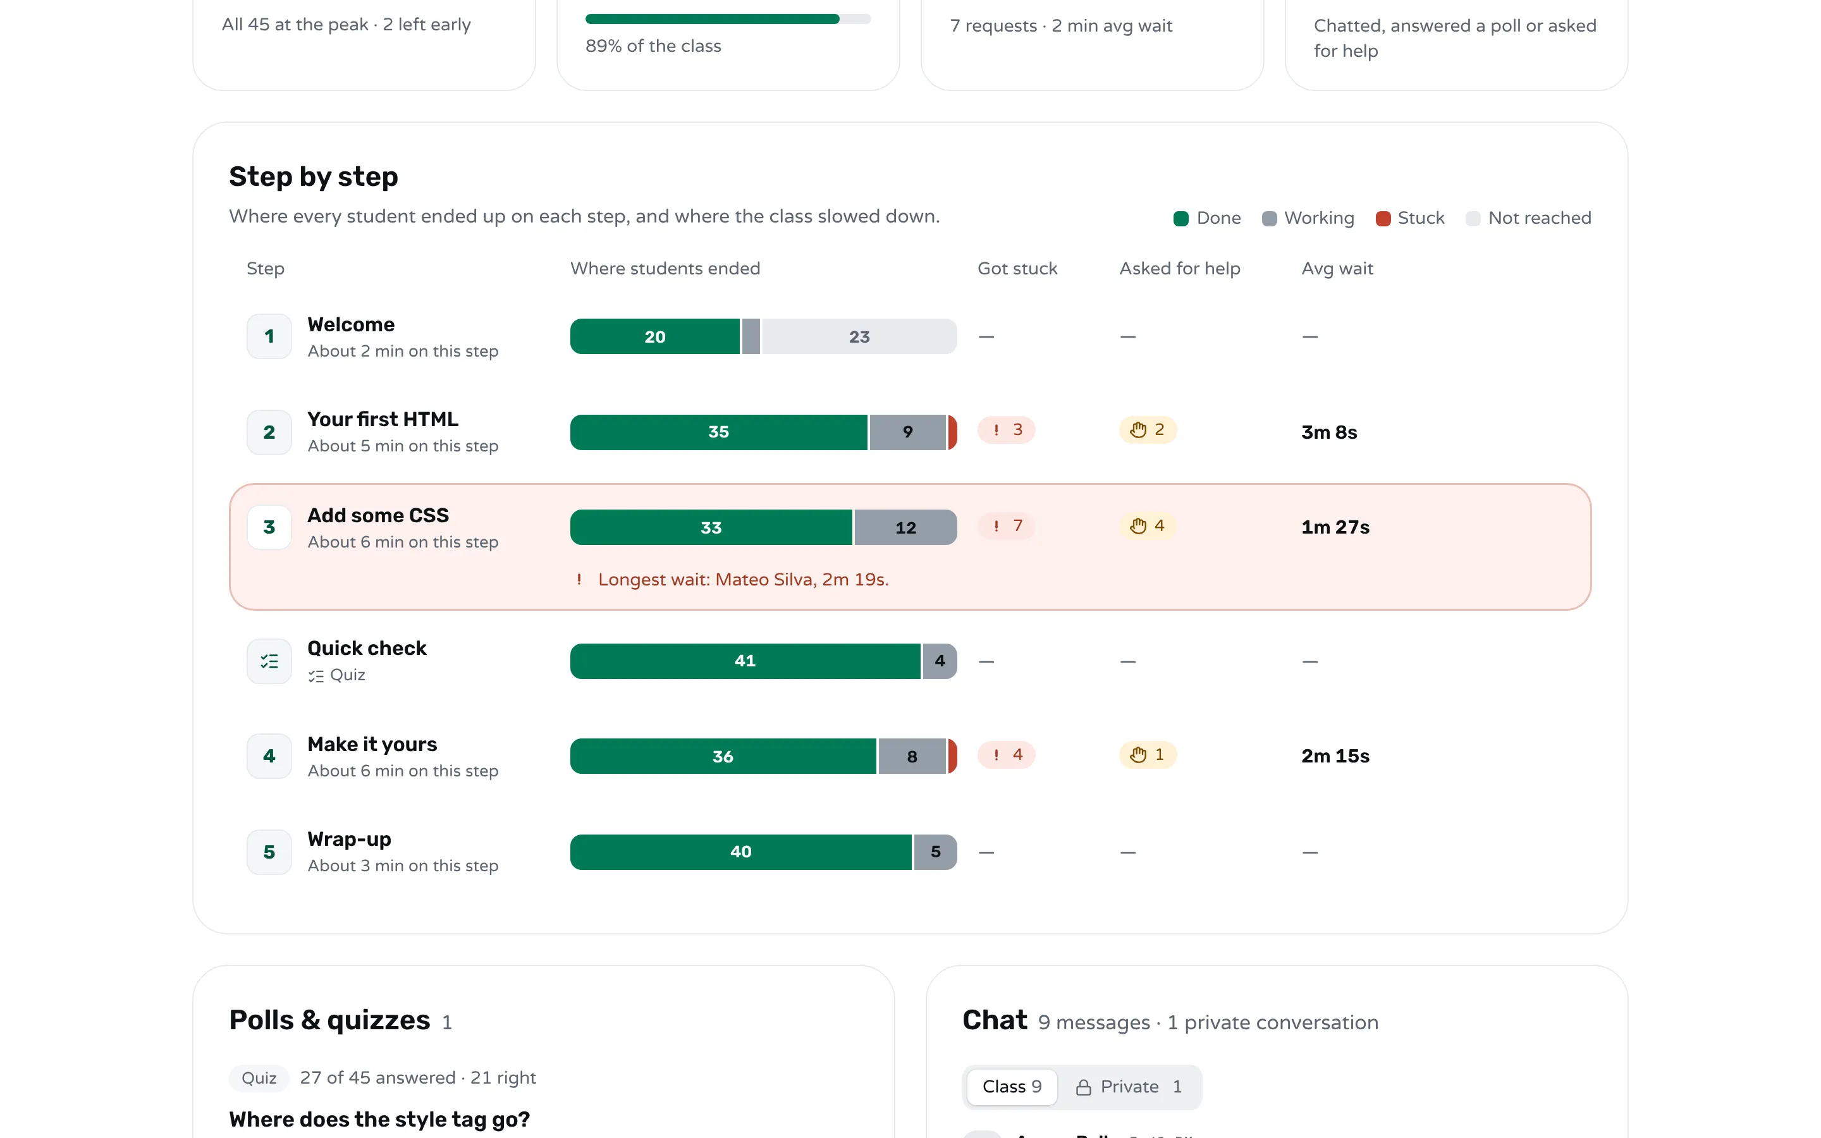This screenshot has height=1138, width=1821.
Task: Click the got-stuck badge showing 3
Action: (x=1006, y=430)
